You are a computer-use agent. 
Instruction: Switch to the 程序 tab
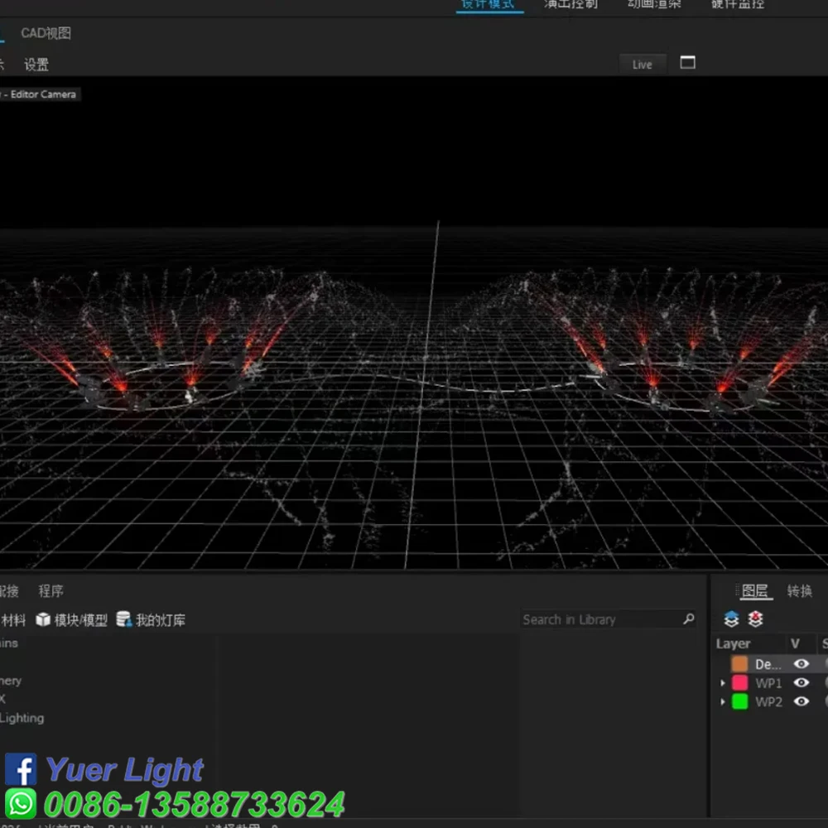(x=51, y=591)
